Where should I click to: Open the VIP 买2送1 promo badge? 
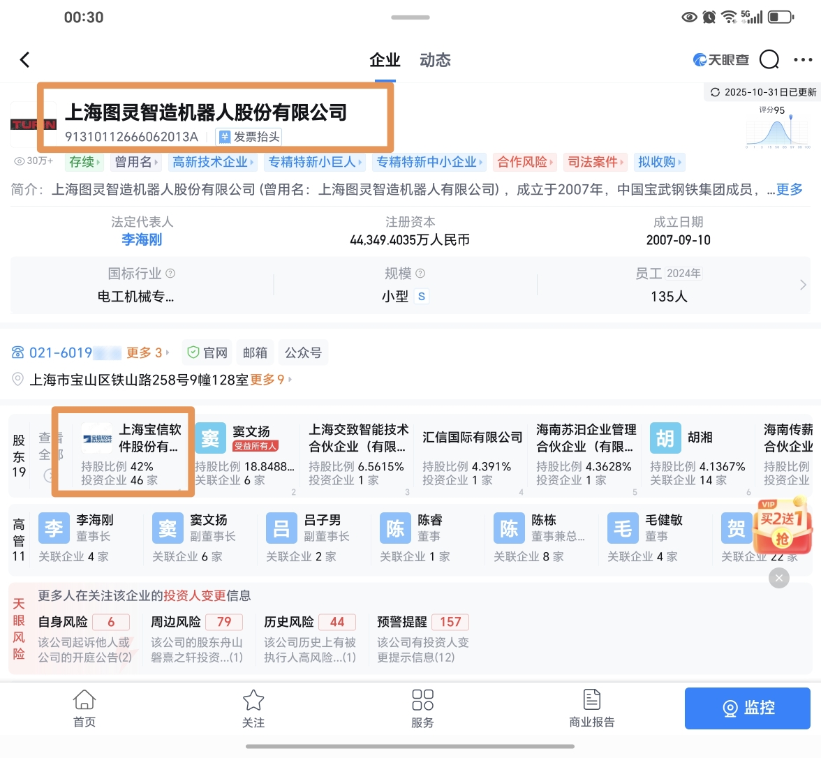pos(782,526)
